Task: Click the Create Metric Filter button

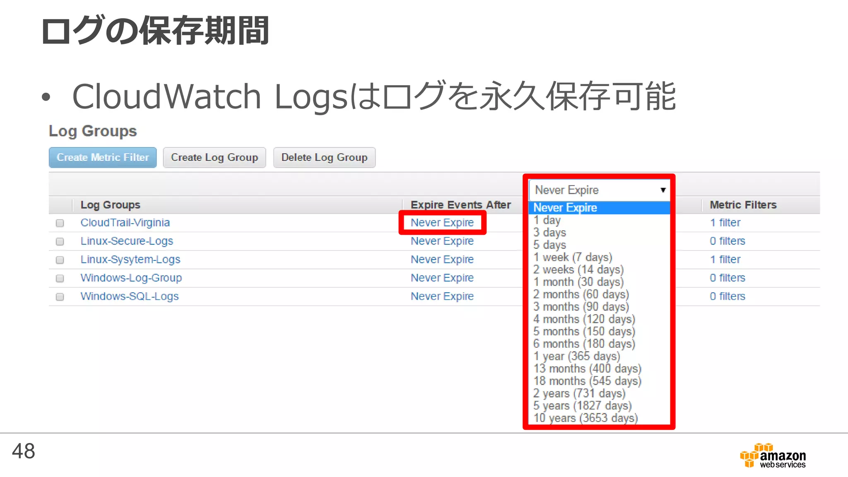Action: point(103,157)
